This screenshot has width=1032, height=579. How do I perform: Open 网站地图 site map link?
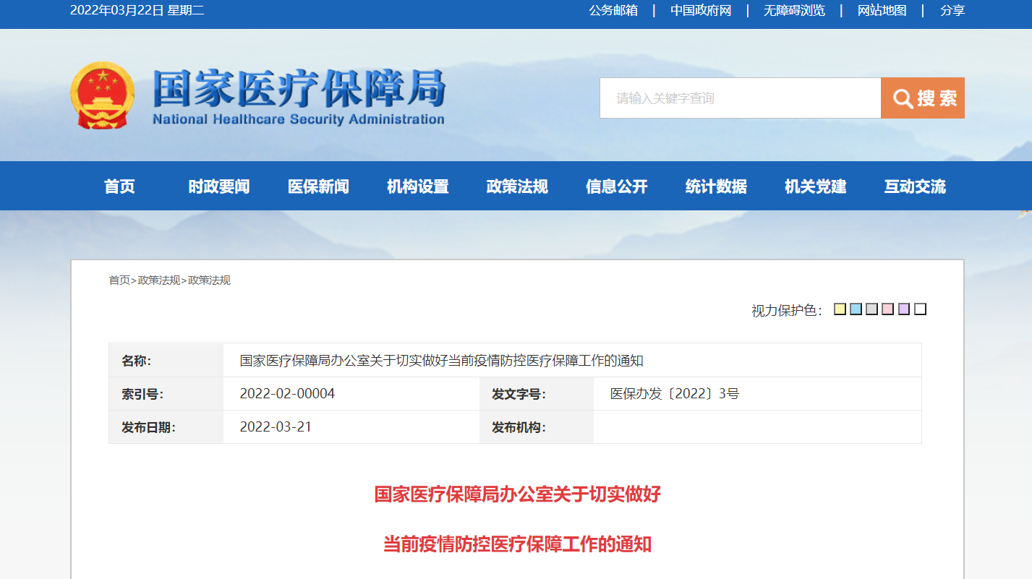(x=882, y=10)
